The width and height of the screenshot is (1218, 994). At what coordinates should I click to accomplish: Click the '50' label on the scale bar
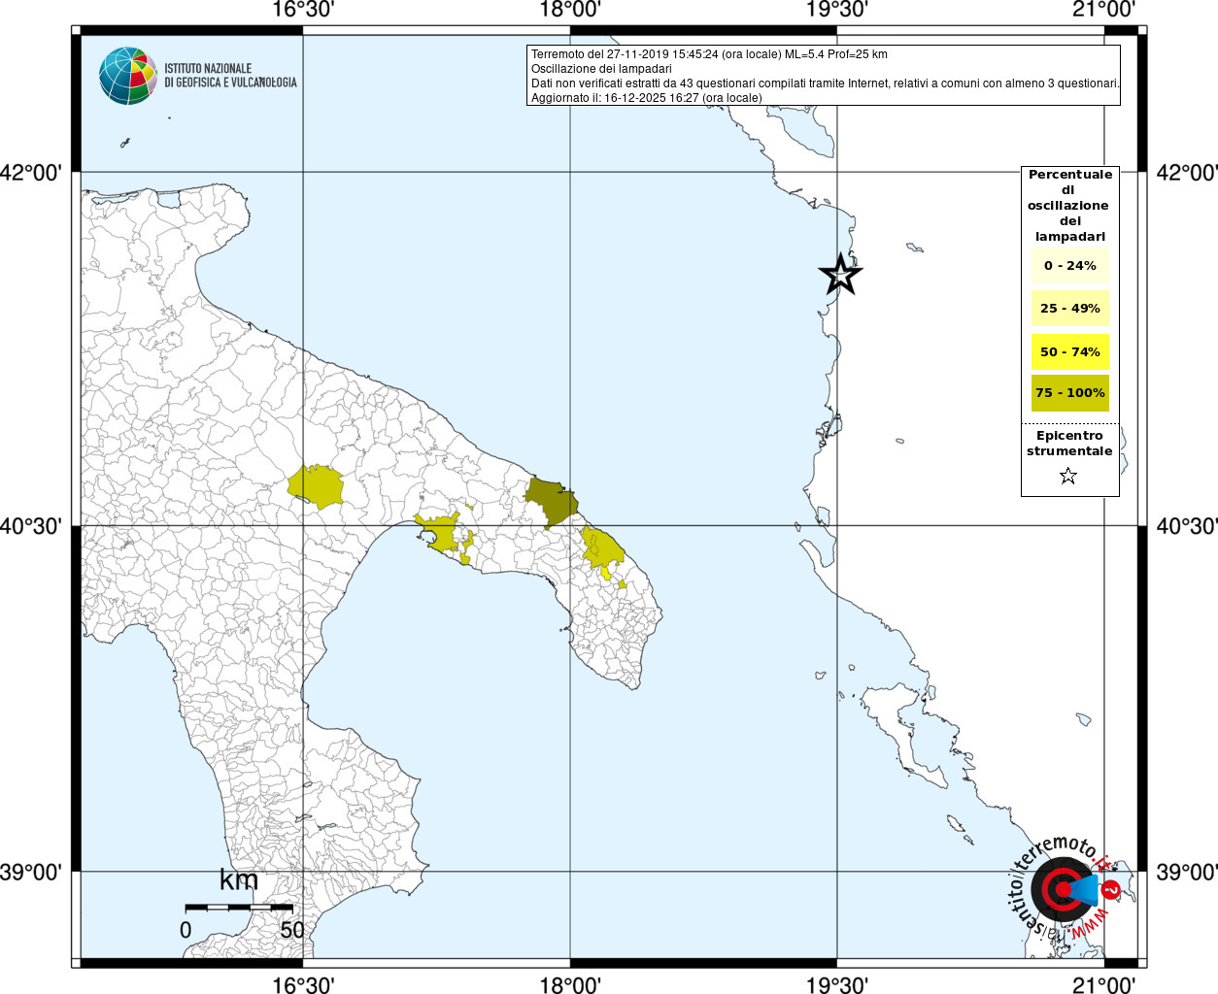point(291,930)
